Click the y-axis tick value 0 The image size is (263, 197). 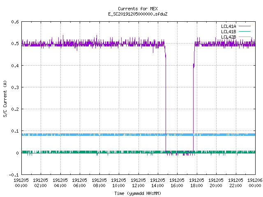(17, 153)
